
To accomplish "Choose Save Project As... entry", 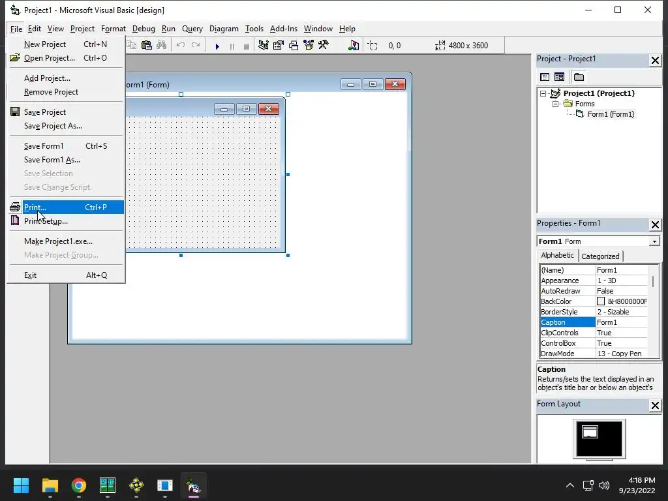I will (x=66, y=126).
